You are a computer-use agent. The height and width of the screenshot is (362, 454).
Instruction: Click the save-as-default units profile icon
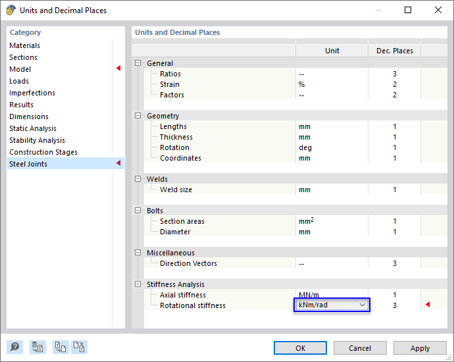tap(38, 347)
